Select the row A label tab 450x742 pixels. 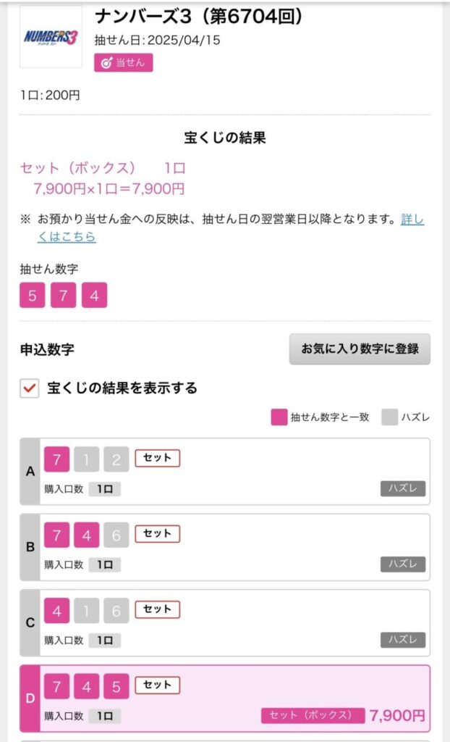(30, 472)
